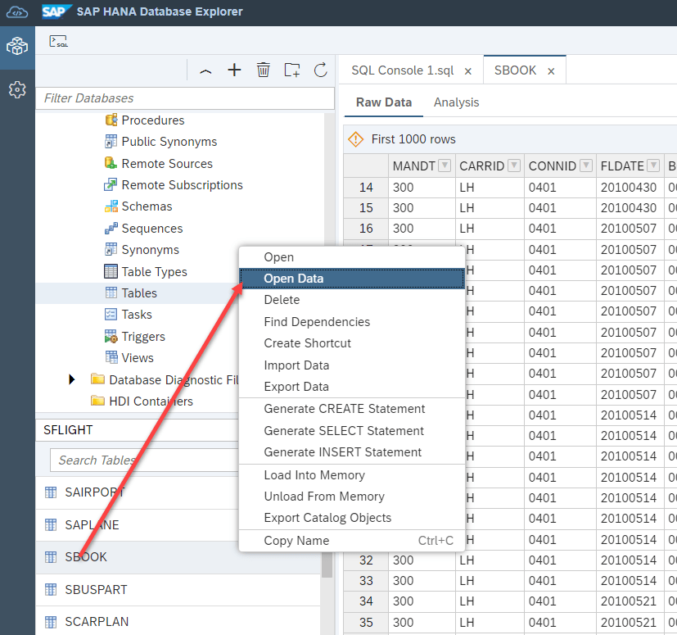Click the add folder icon in toolbar
677x635 pixels.
click(292, 70)
